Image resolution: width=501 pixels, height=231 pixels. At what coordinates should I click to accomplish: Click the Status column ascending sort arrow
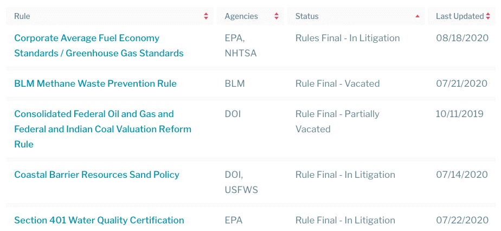(x=417, y=16)
